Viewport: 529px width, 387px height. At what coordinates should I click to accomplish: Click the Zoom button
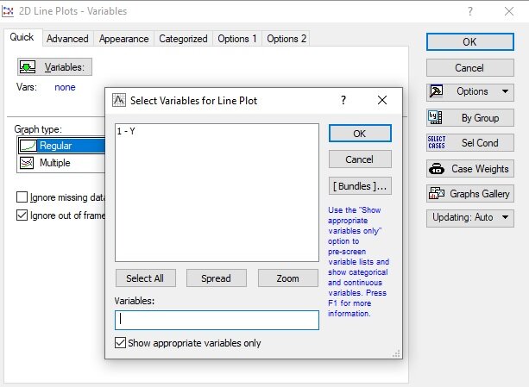click(287, 278)
